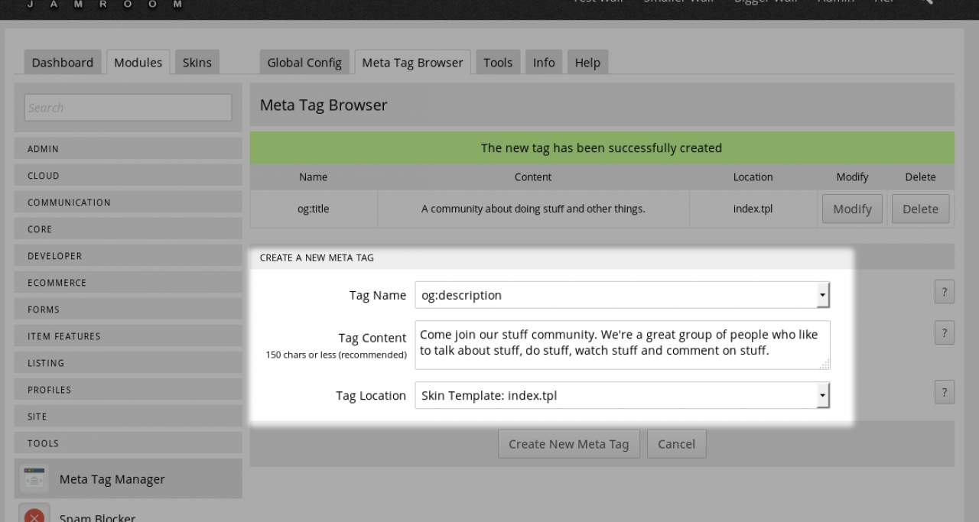
Task: Open the Meta Tag Manager module icon
Action: point(34,479)
